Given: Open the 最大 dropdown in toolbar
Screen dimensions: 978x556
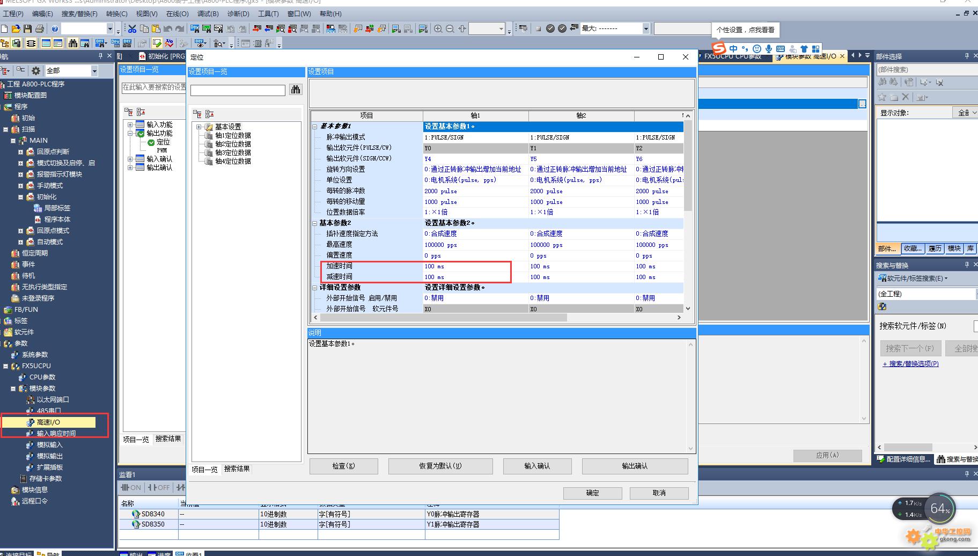Looking at the screenshot, I should coord(646,28).
